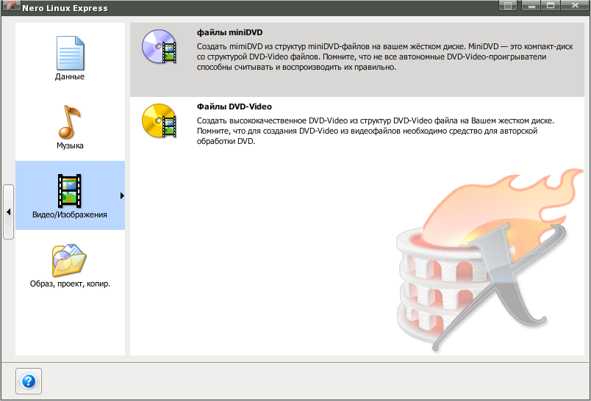This screenshot has height=401, width=591.
Task: Click the DVD-Video yellow disc icon
Action: click(x=159, y=121)
